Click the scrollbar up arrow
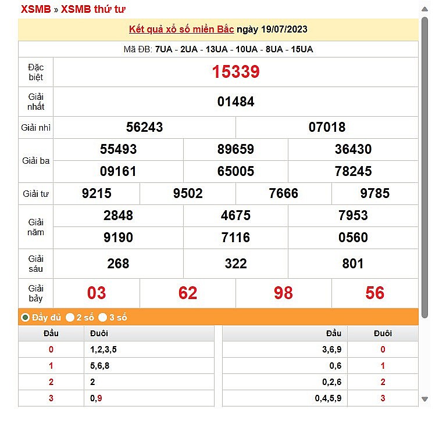The width and height of the screenshot is (439, 421). (x=425, y=9)
